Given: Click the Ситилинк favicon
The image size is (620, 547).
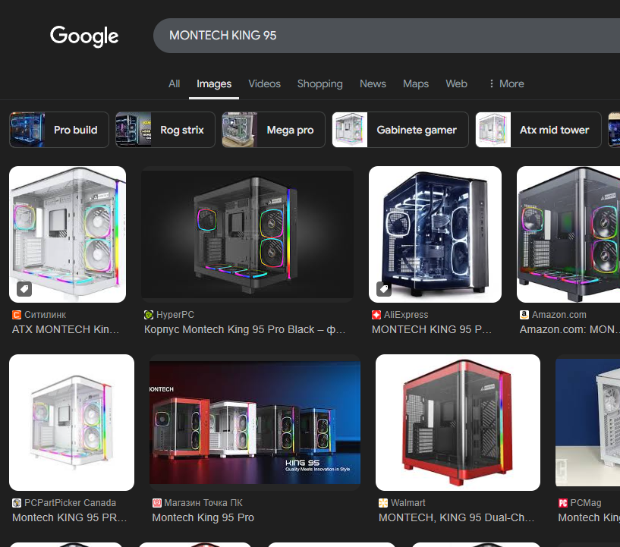Looking at the screenshot, I should click(17, 315).
